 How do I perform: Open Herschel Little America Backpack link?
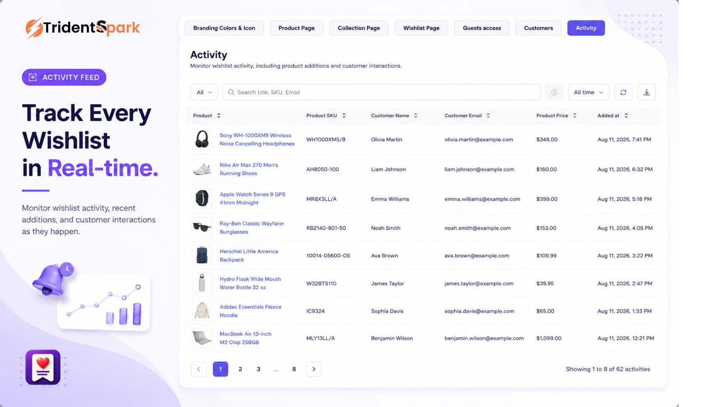249,256
